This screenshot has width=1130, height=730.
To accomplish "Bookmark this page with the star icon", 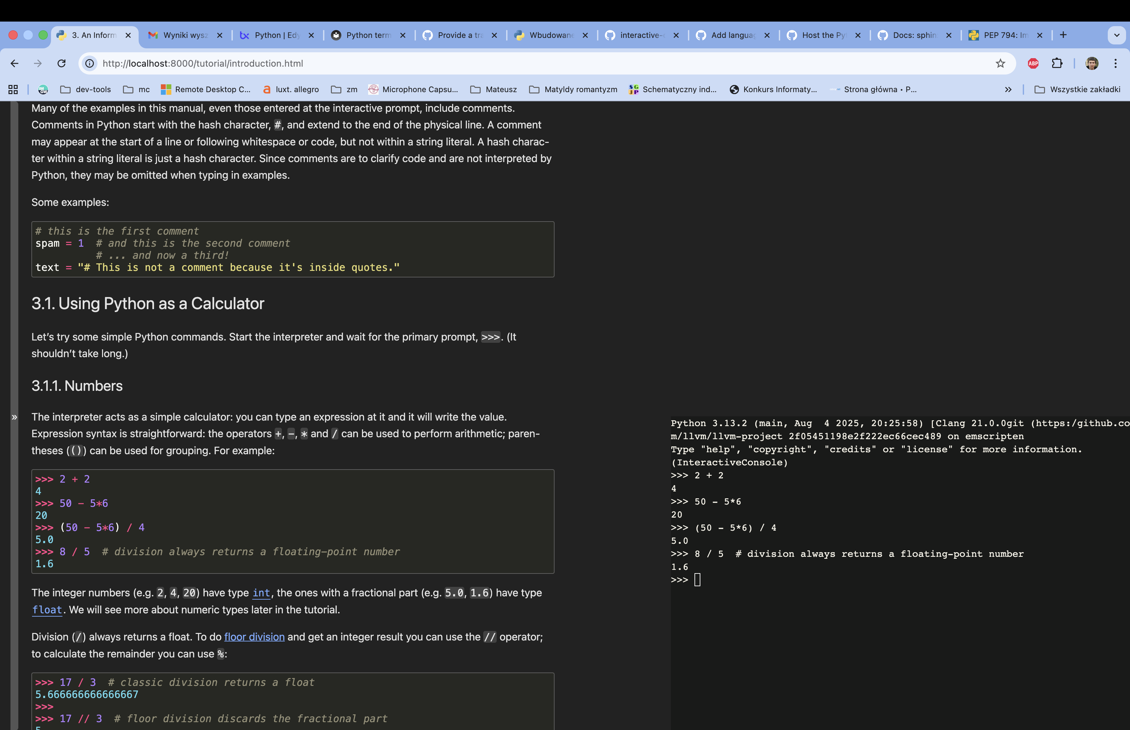I will 1000,63.
